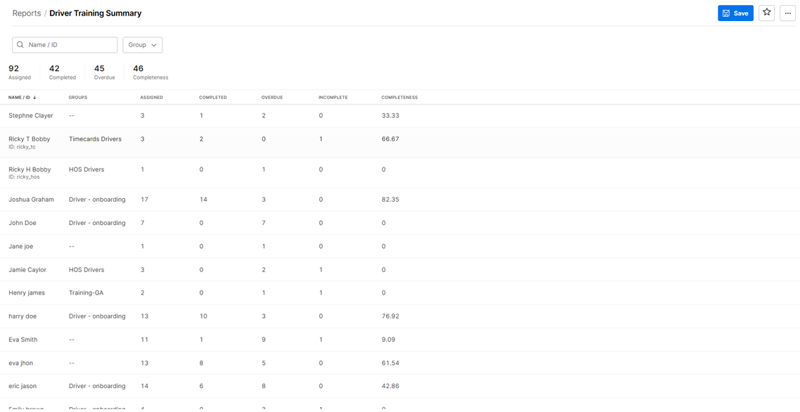
Task: Focus the Name / ID search field
Action: pyautogui.click(x=70, y=45)
